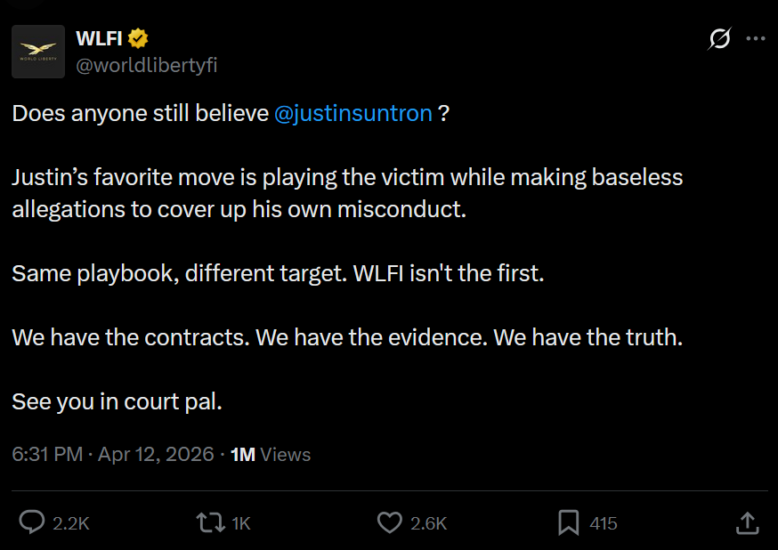778x550 pixels.
Task: Click the "See you in court pal." text
Action: pos(117,401)
